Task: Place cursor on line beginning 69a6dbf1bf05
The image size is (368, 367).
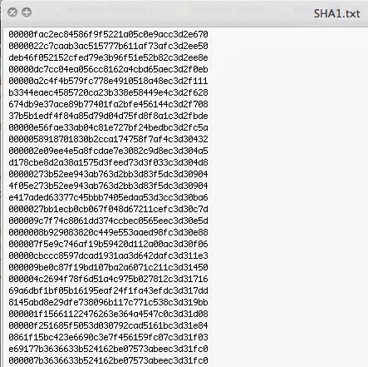Action: coord(108,290)
